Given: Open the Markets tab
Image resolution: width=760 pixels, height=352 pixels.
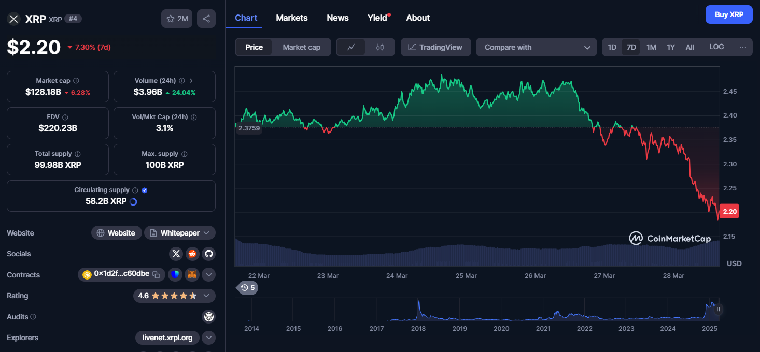Looking at the screenshot, I should coord(291,18).
